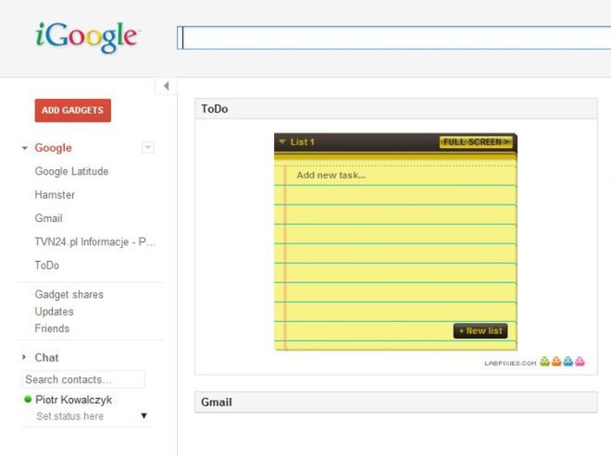Create a list with + New list button

[480, 331]
